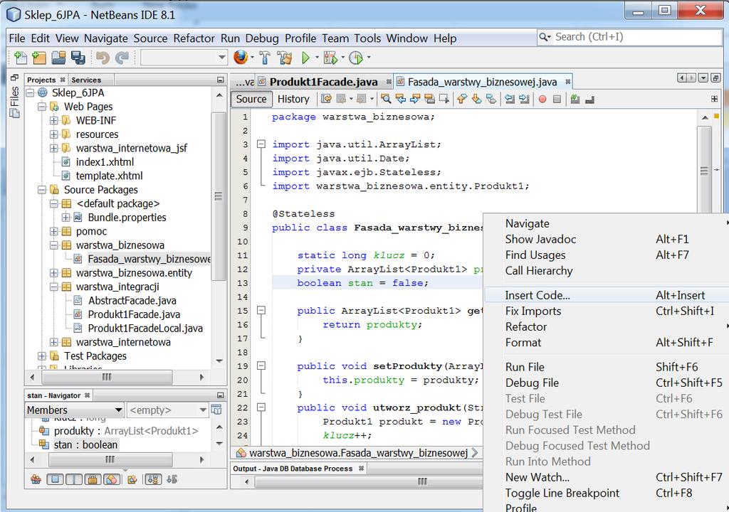Click the Debug Project toolbar icon
The height and width of the screenshot is (512, 729).
point(330,58)
